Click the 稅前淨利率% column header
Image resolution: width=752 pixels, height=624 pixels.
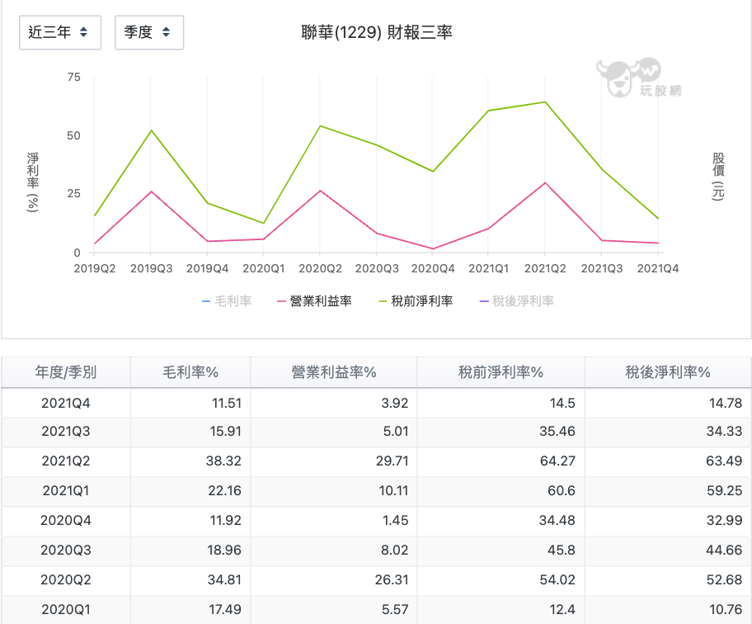click(501, 372)
